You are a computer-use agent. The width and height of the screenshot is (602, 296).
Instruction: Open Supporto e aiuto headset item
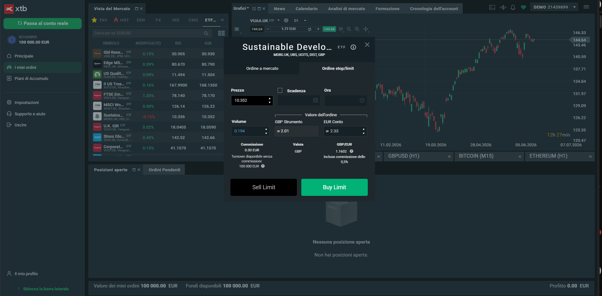coord(27,114)
